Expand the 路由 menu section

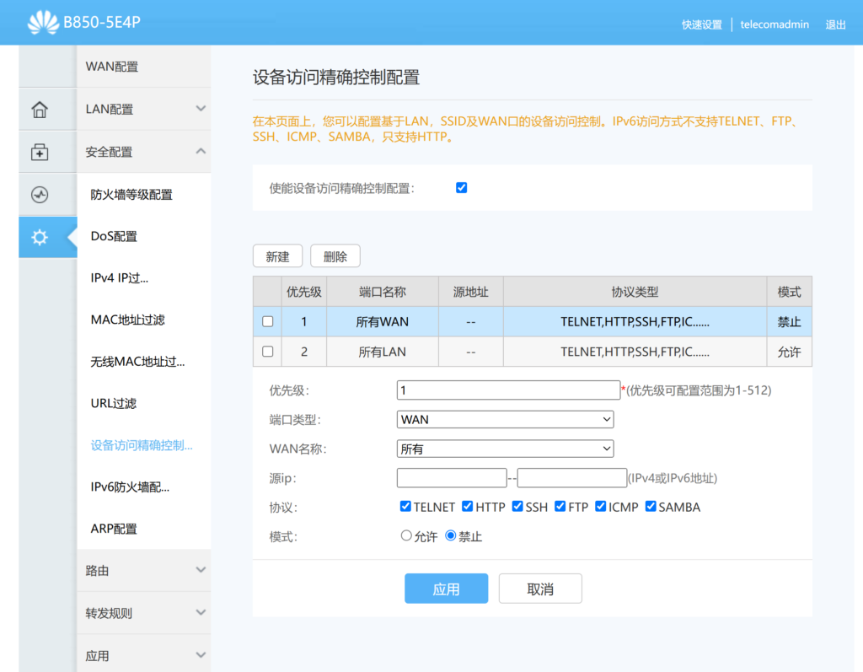(143, 571)
